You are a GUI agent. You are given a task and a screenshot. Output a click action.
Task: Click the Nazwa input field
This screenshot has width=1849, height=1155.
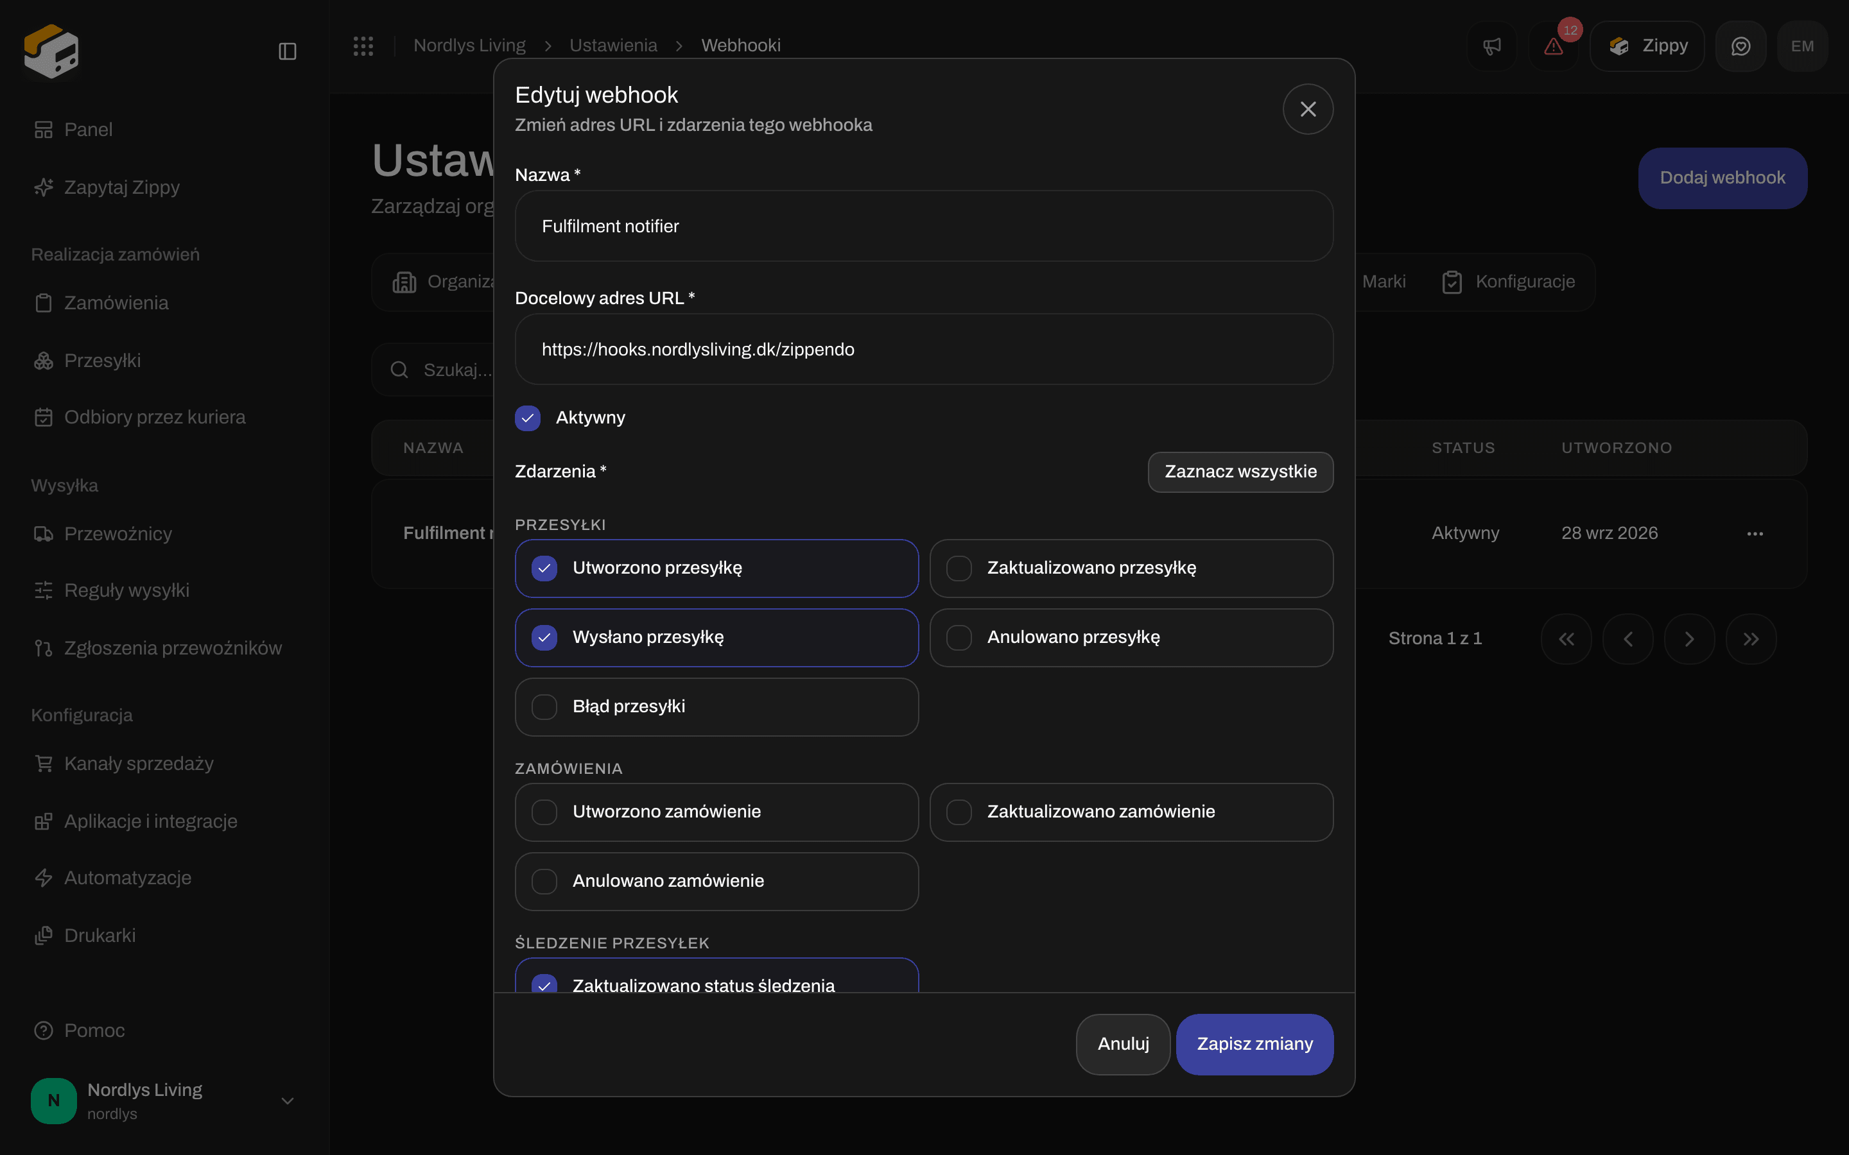924,226
